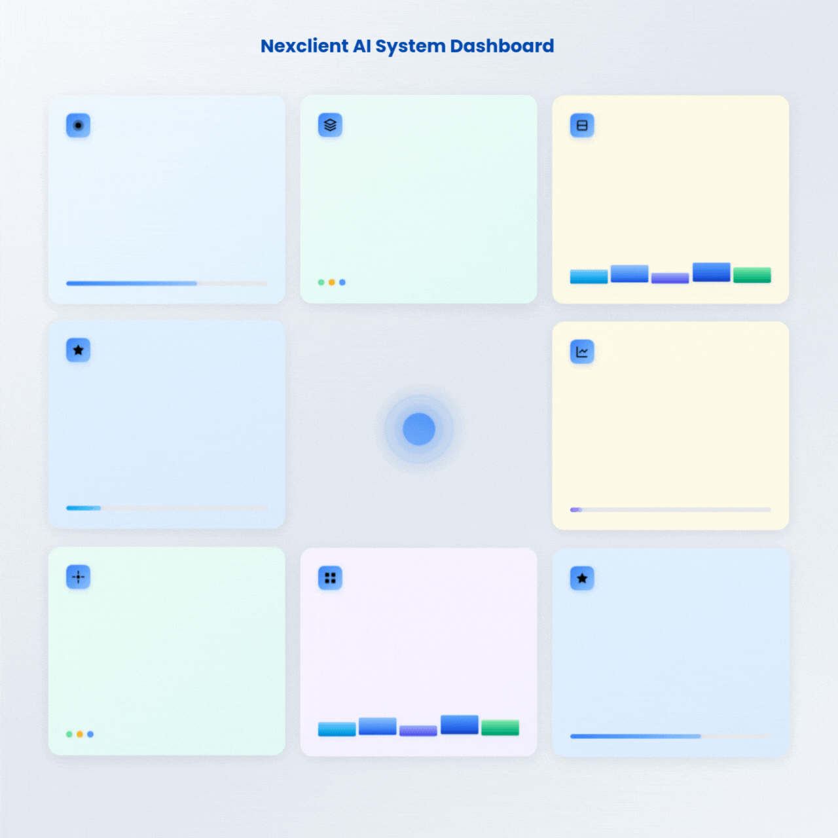This screenshot has height=838, width=838.
Task: Select the star icon on middle-left card
Action: [x=77, y=350]
